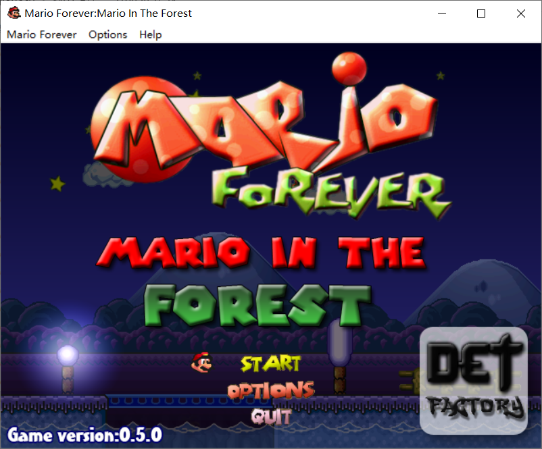The image size is (542, 449).
Task: Click the Game version:0.5.0 text
Action: click(x=84, y=435)
